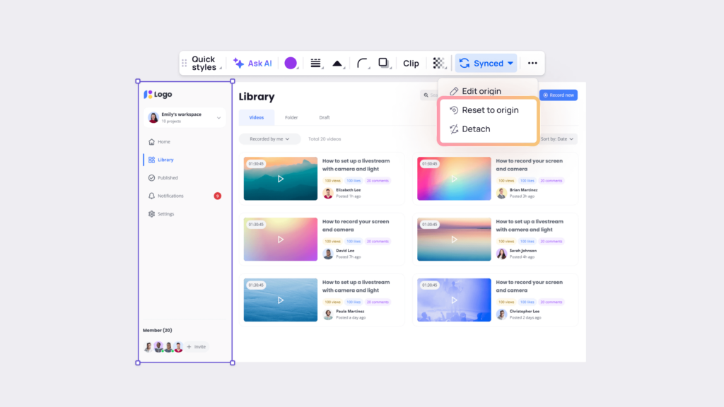
Task: Open the Sort by Date dropdown
Action: [x=556, y=138]
